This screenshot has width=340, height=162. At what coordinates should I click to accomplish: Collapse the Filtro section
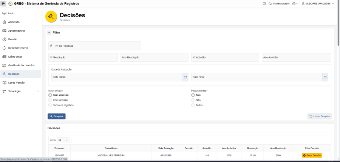(49, 32)
